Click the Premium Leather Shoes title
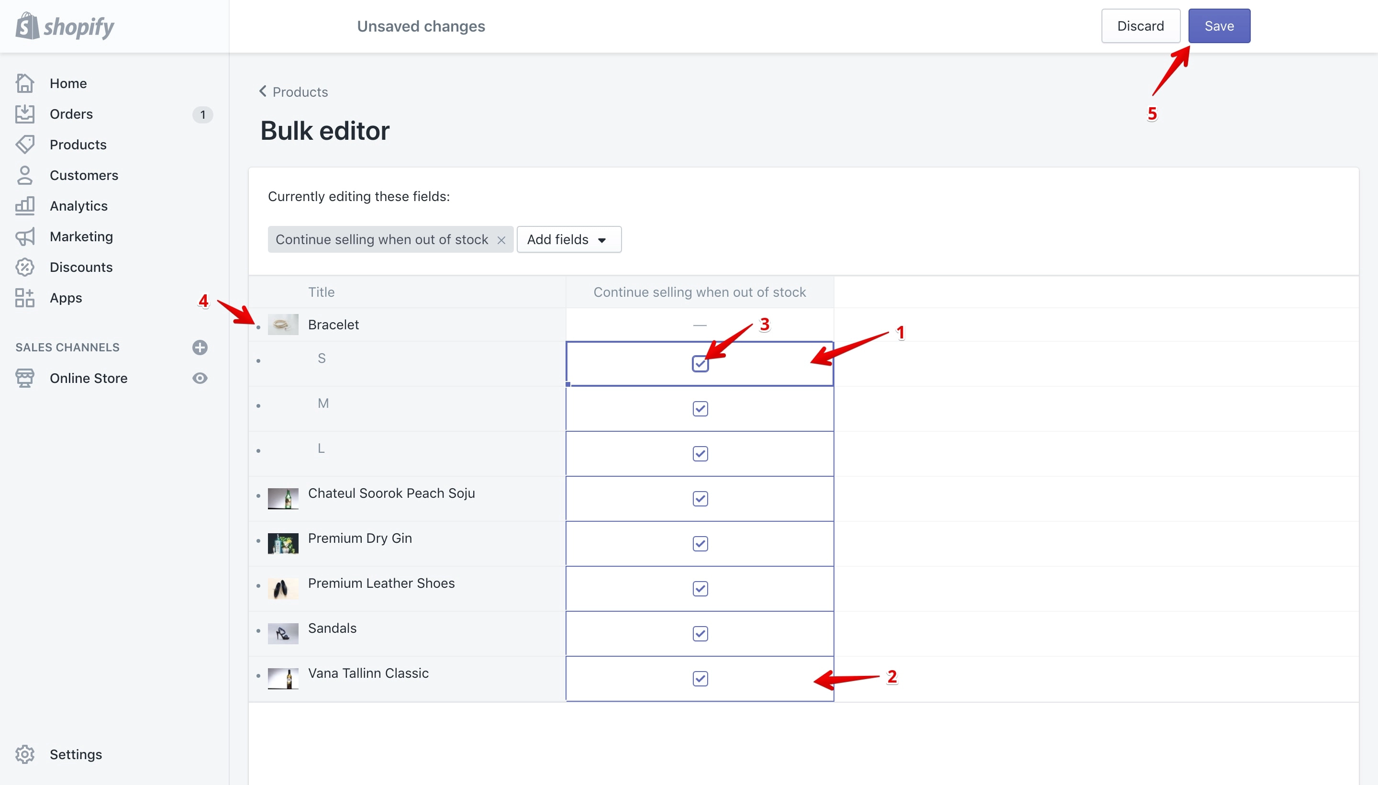Image resolution: width=1378 pixels, height=785 pixels. point(381,583)
